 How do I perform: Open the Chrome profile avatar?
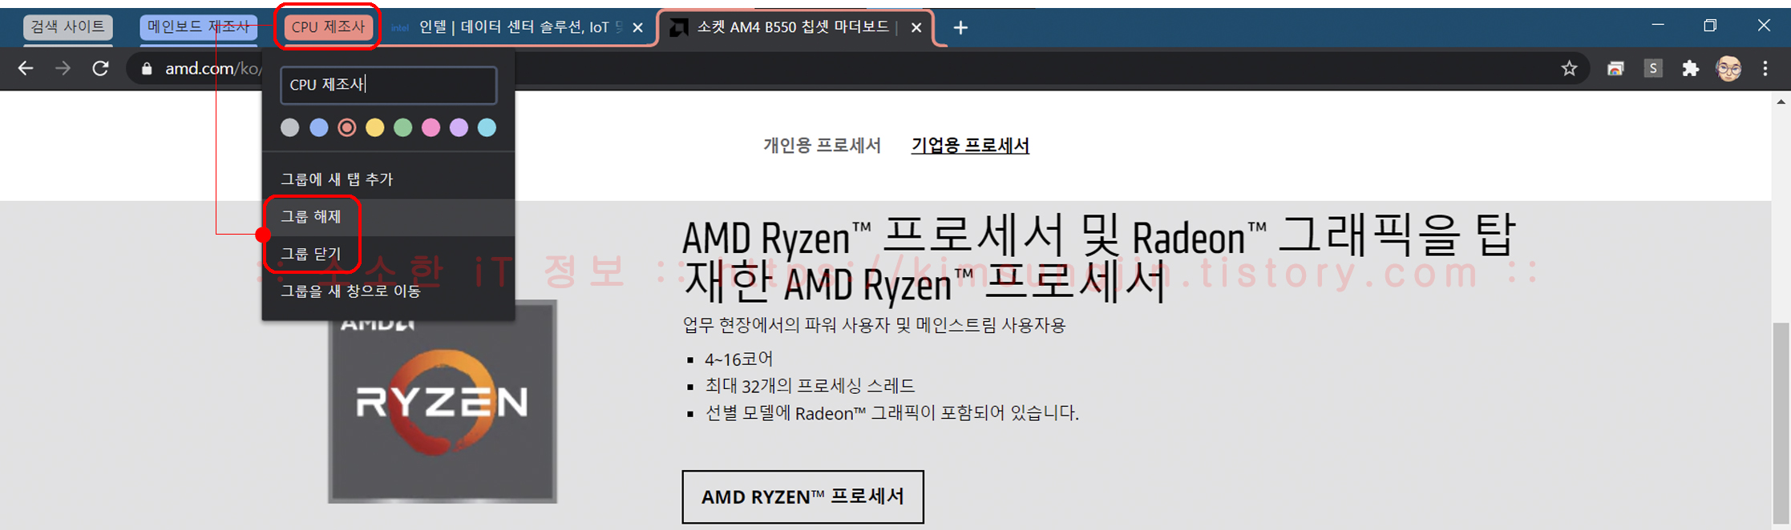click(1728, 69)
